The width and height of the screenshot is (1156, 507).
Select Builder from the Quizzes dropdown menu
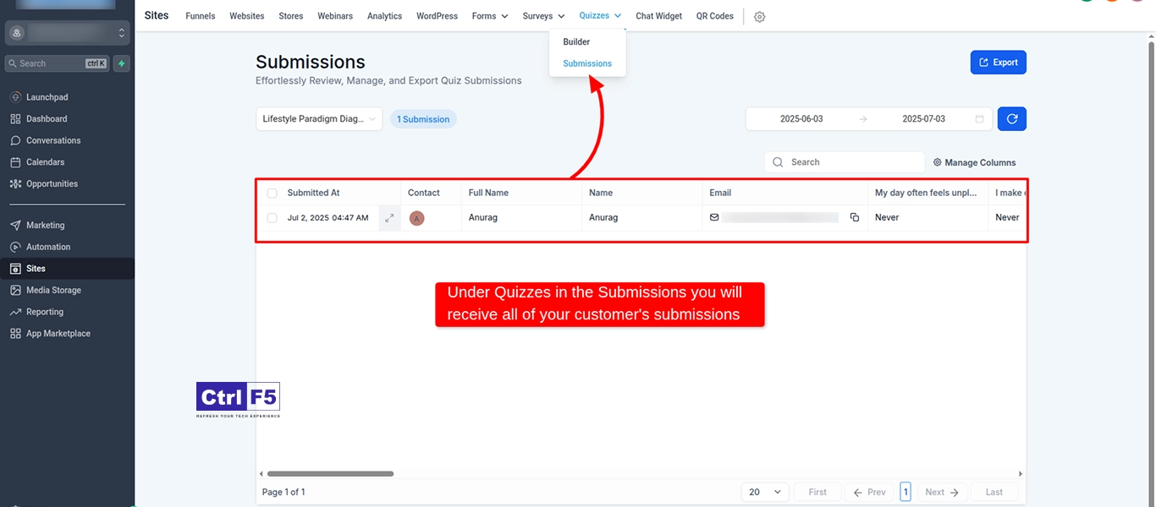(x=576, y=41)
